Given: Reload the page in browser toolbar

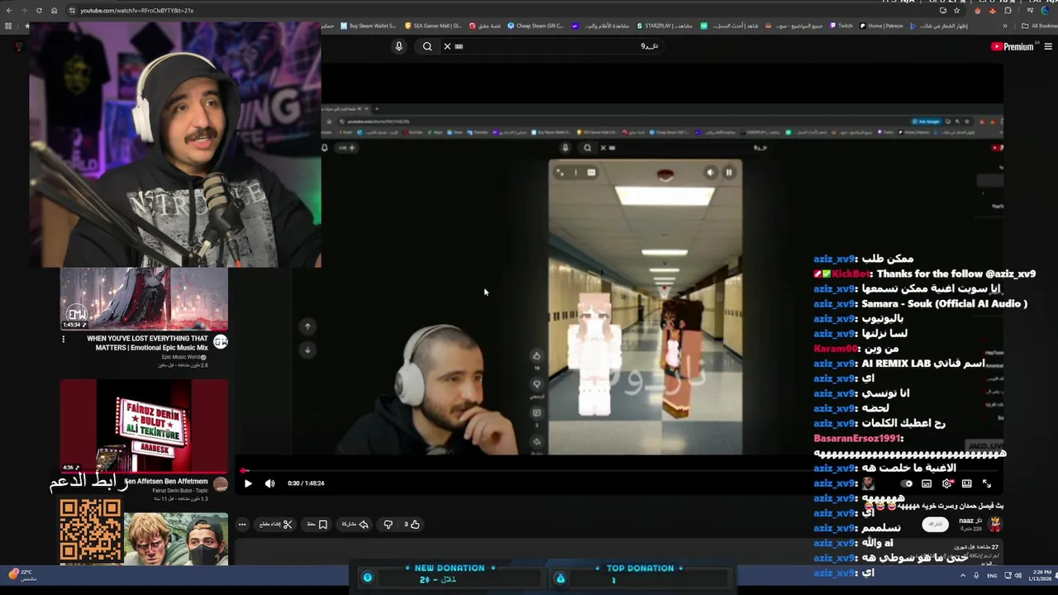Looking at the screenshot, I should click(x=39, y=10).
